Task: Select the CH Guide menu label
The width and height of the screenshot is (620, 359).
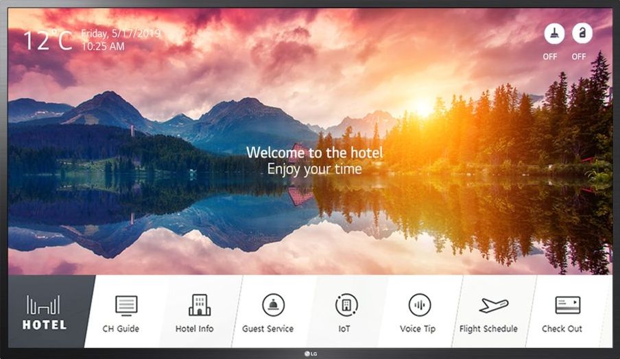Action: (121, 329)
